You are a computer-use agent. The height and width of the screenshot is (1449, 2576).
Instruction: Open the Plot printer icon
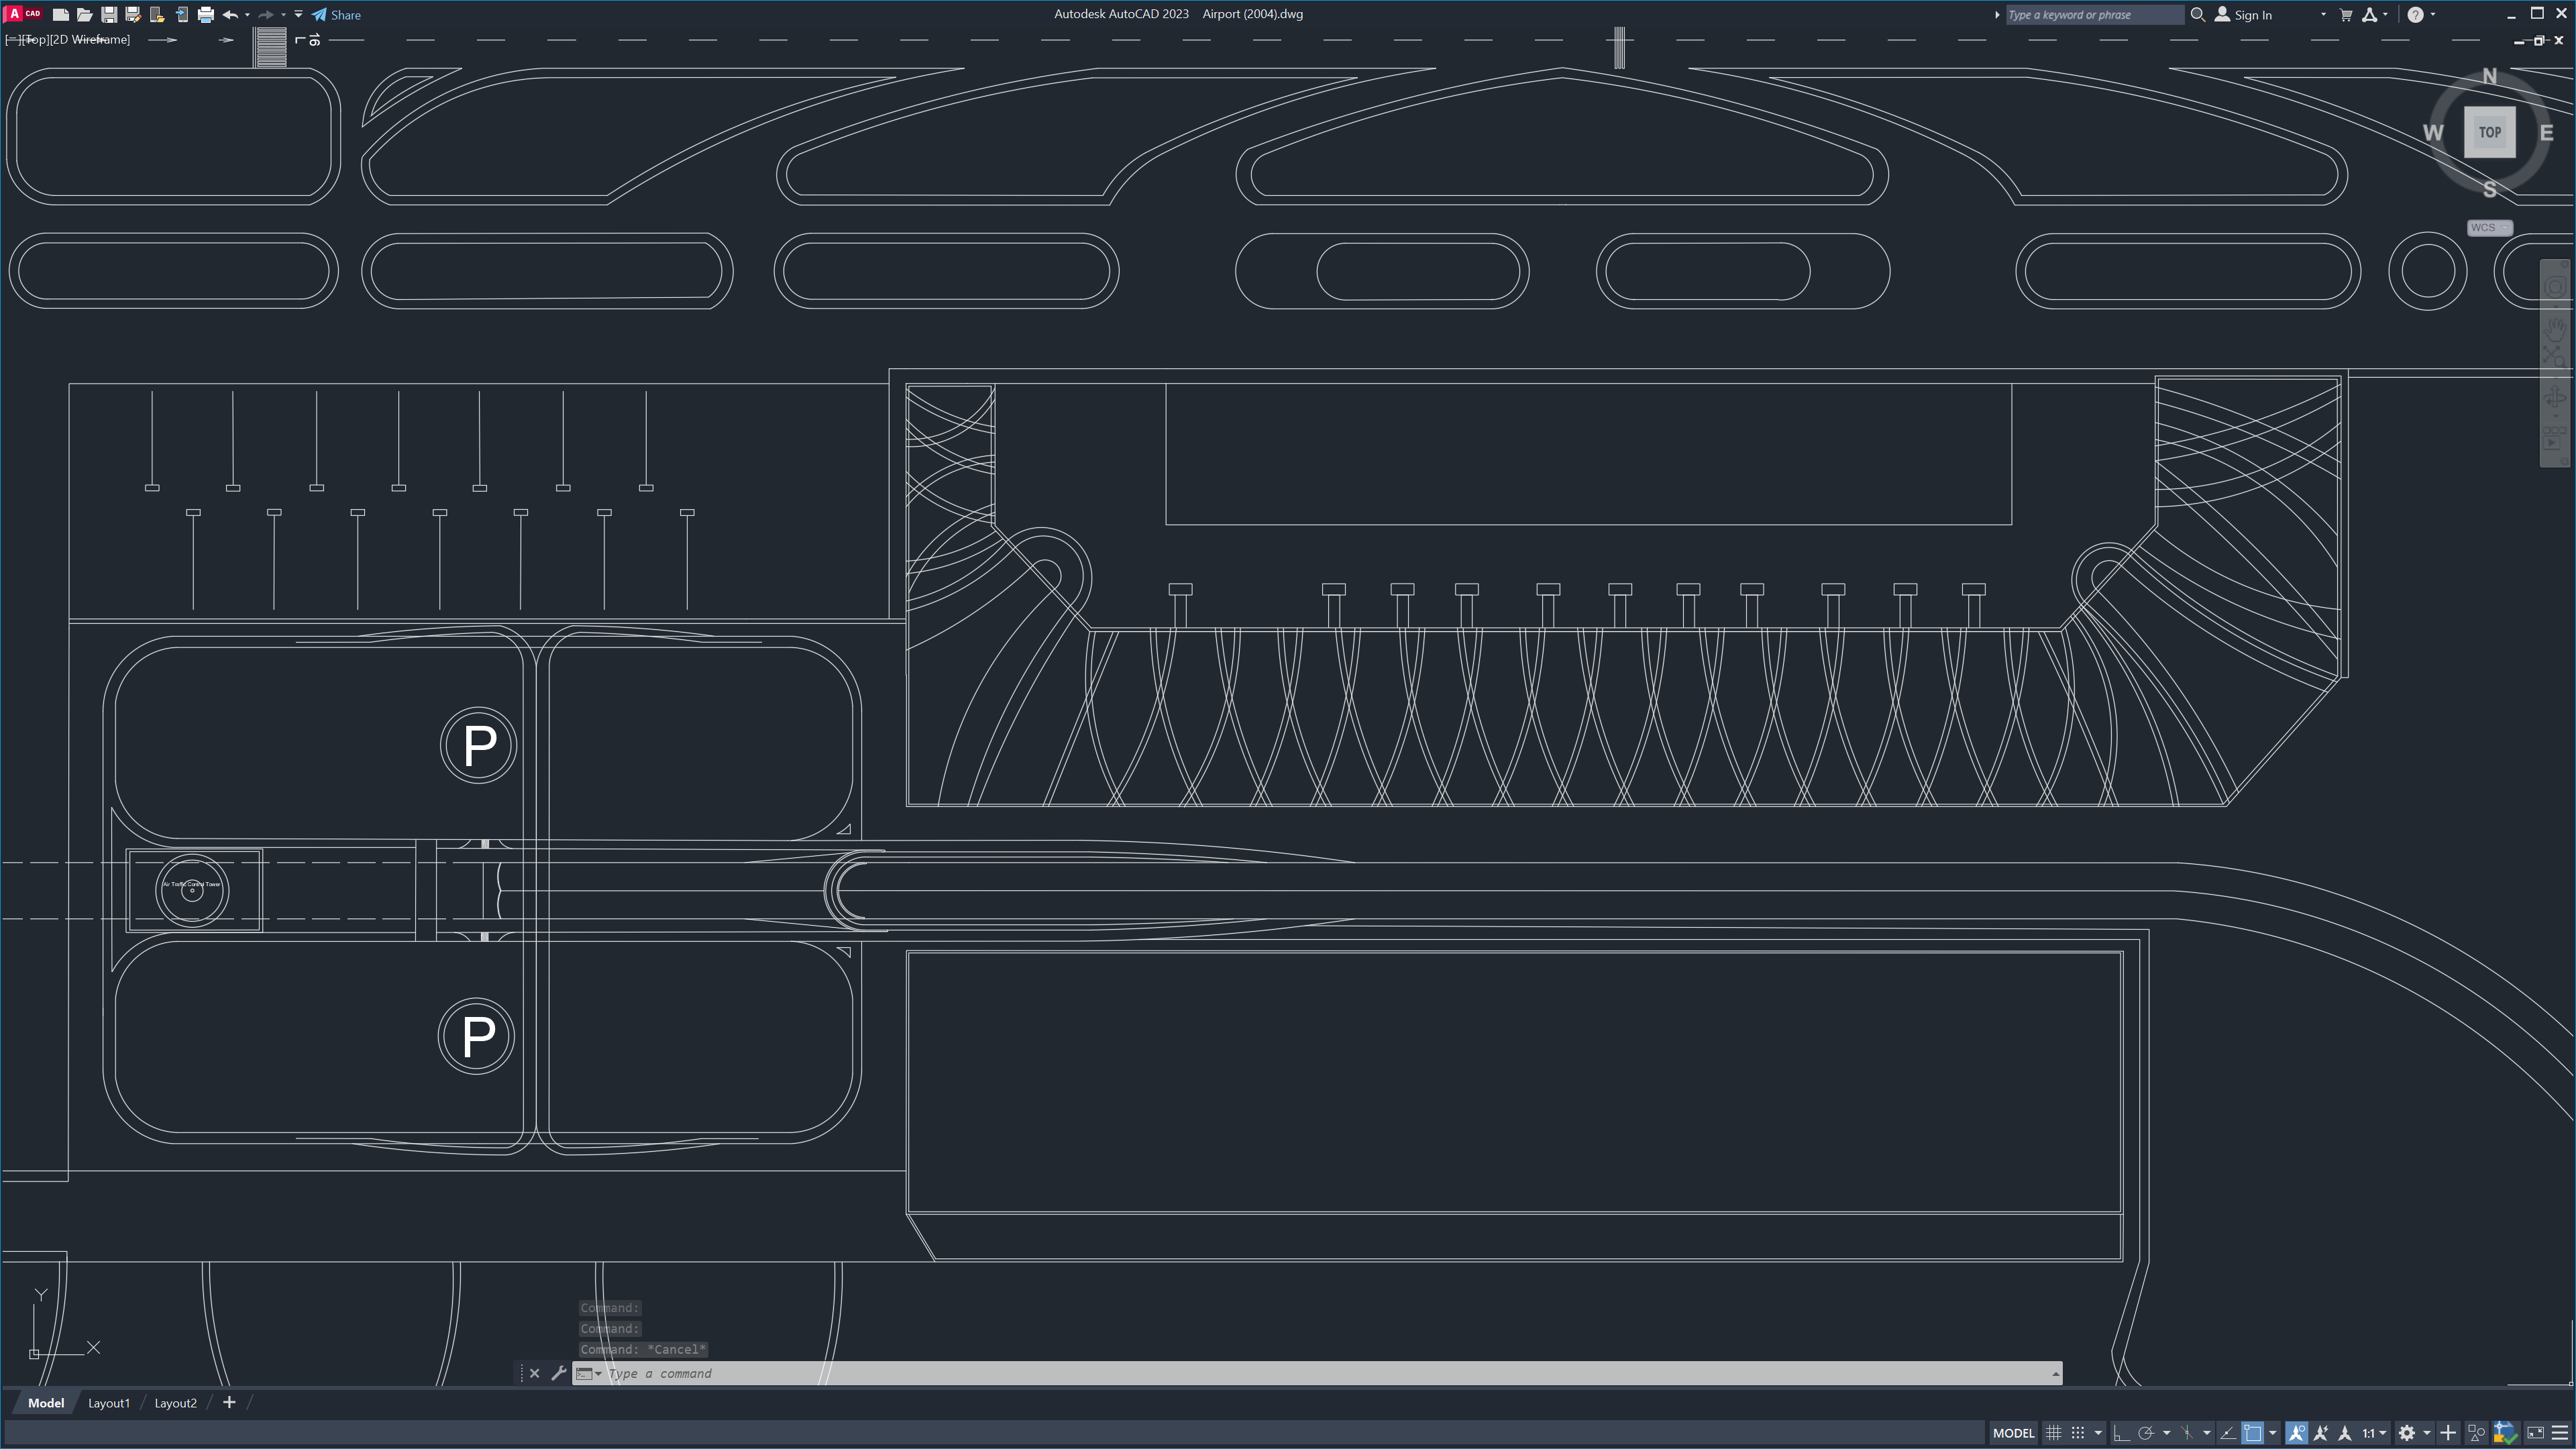tap(206, 15)
